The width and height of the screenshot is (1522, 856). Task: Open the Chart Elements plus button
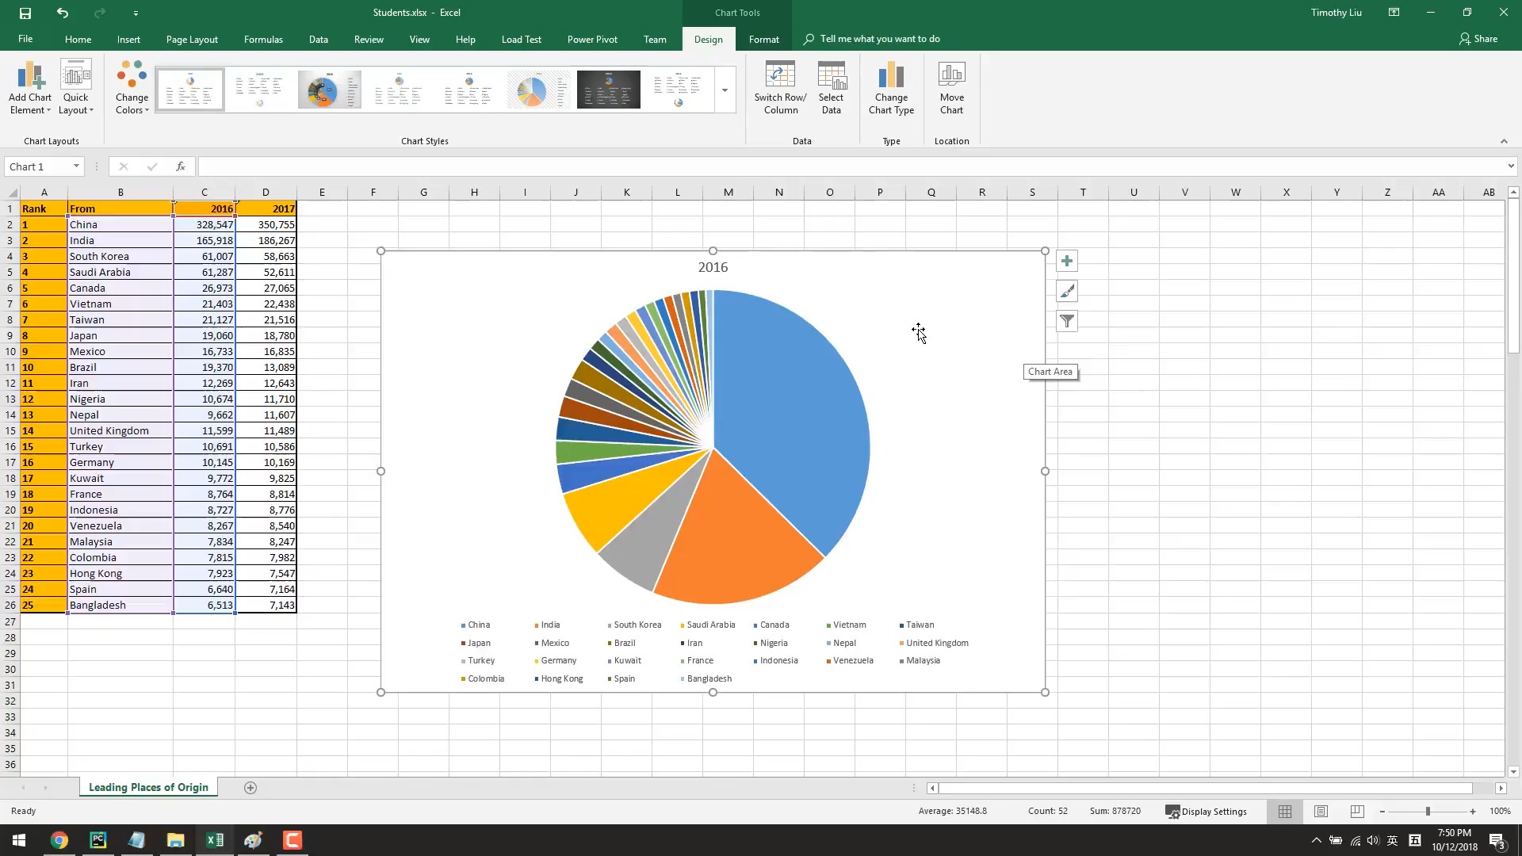(x=1067, y=262)
